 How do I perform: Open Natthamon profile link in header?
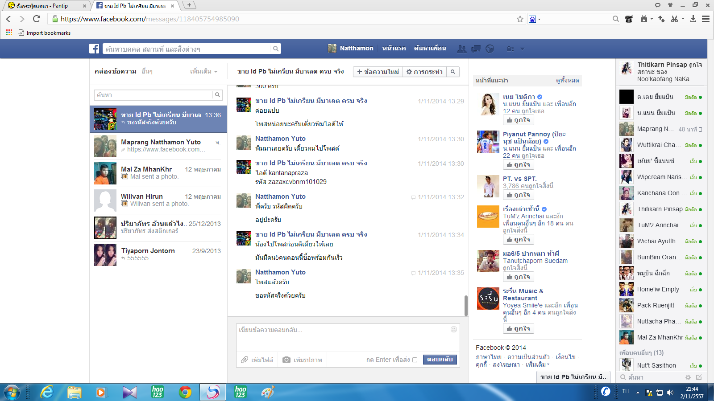point(351,48)
